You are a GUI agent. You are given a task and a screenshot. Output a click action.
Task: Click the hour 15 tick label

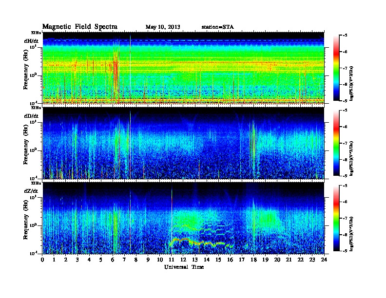218,260
